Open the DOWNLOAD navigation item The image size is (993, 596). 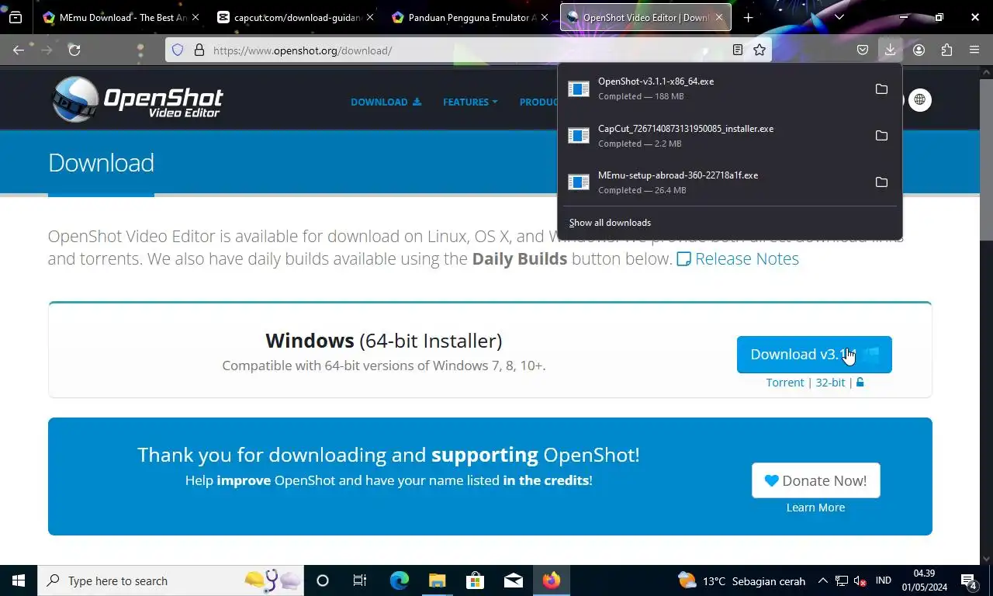386,102
